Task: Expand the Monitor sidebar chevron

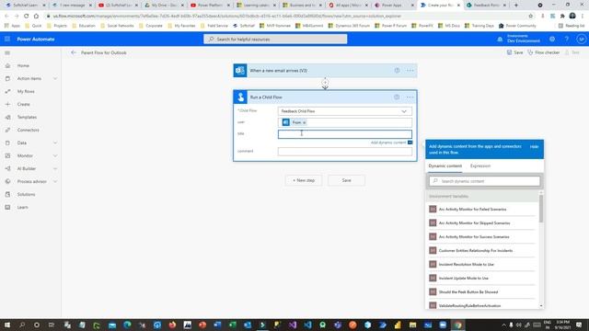Action: [x=55, y=155]
